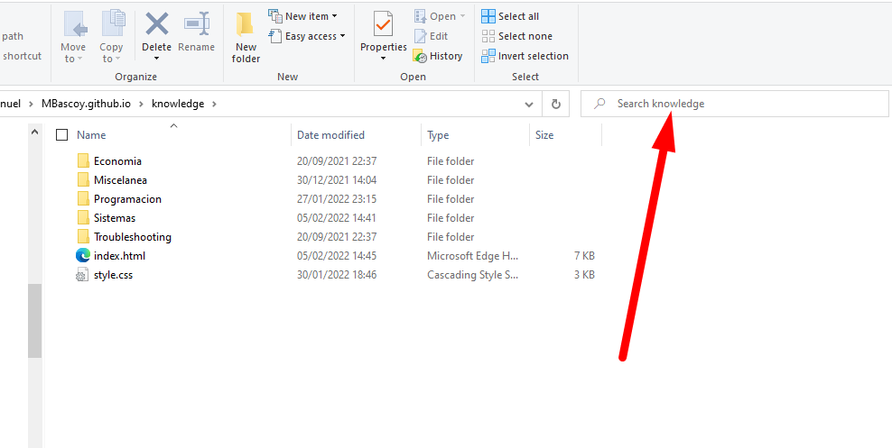Click into the Search knowledge field
This screenshot has width=892, height=448.
(740, 104)
